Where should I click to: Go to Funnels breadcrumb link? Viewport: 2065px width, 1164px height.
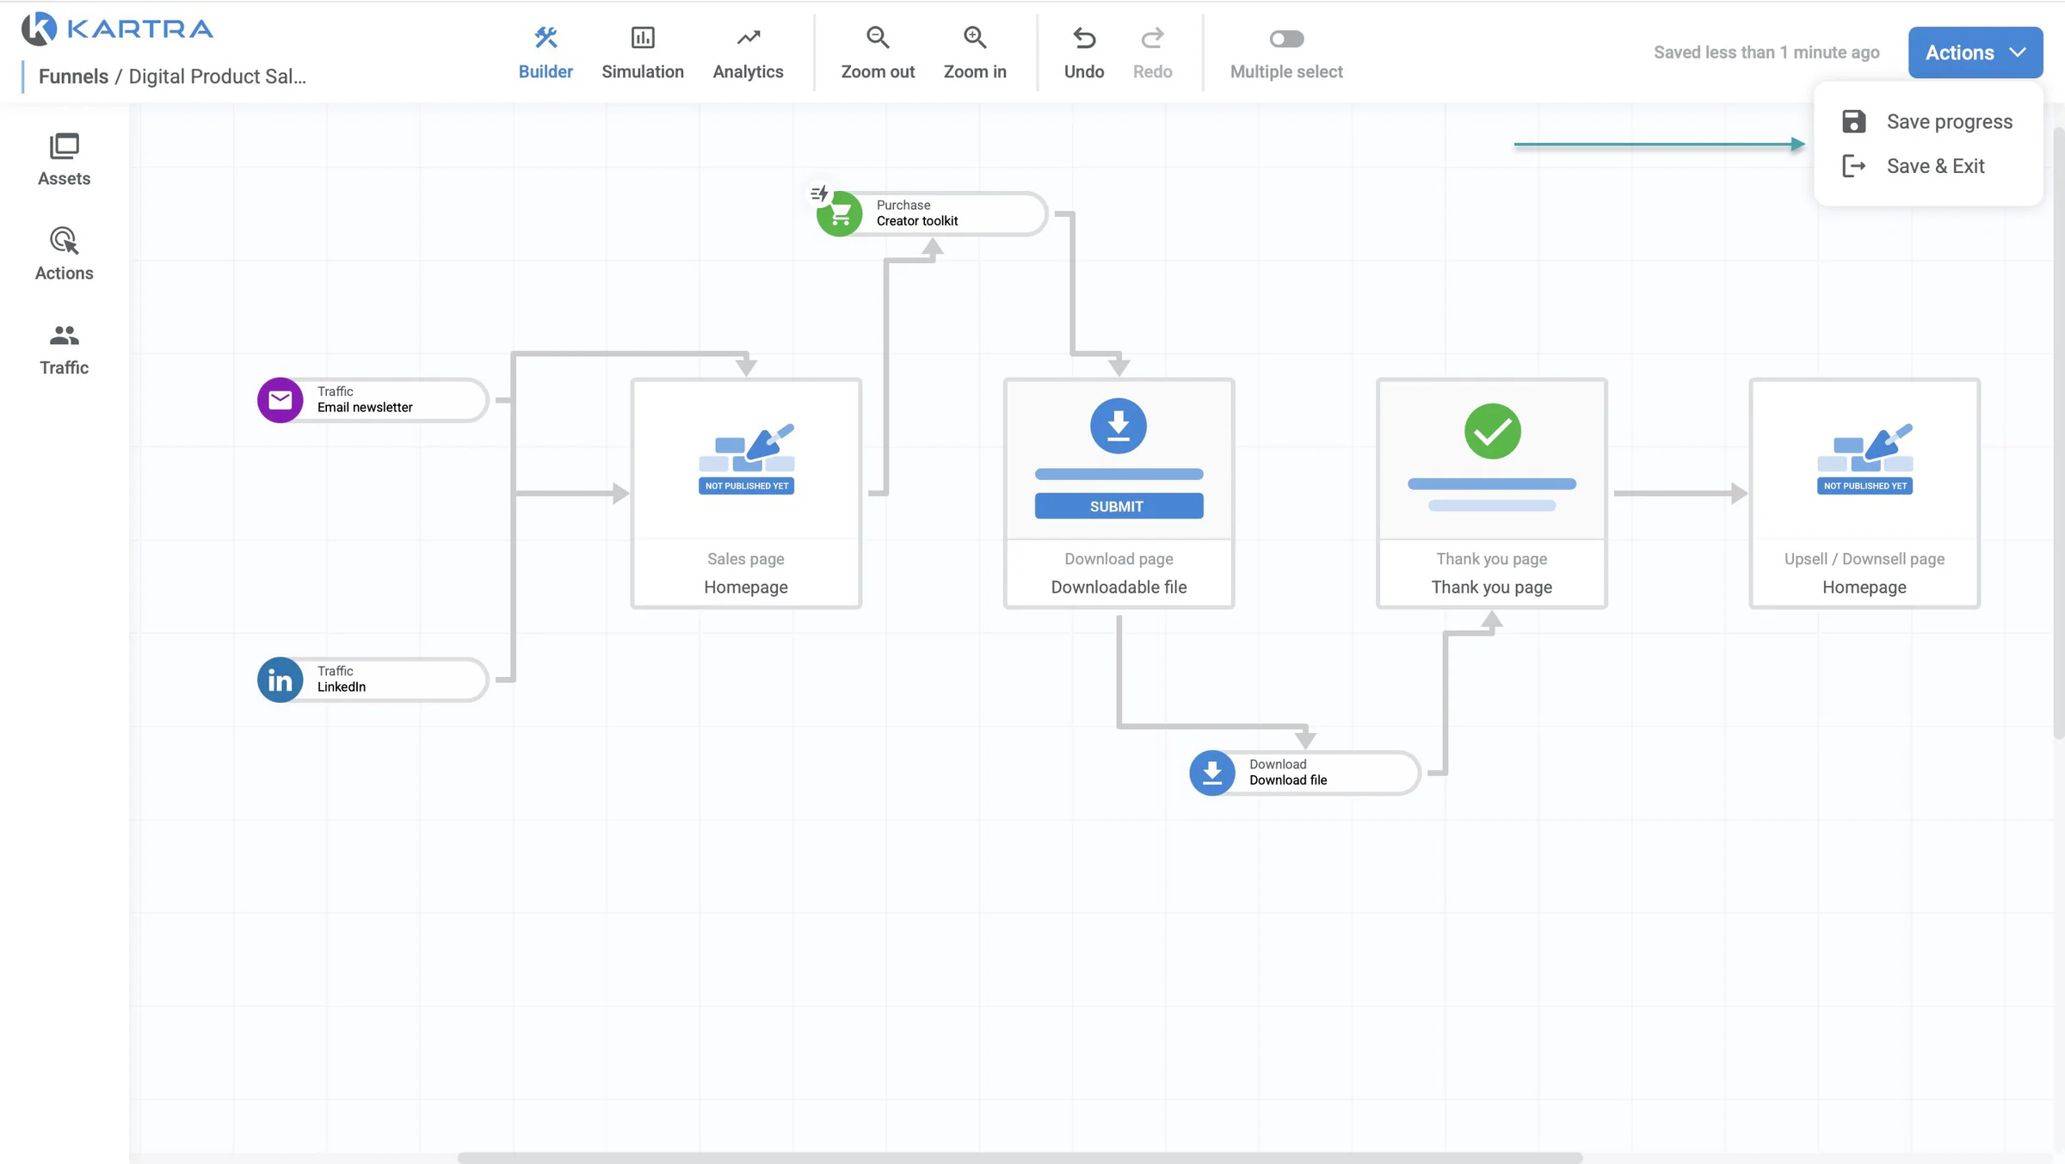(73, 76)
